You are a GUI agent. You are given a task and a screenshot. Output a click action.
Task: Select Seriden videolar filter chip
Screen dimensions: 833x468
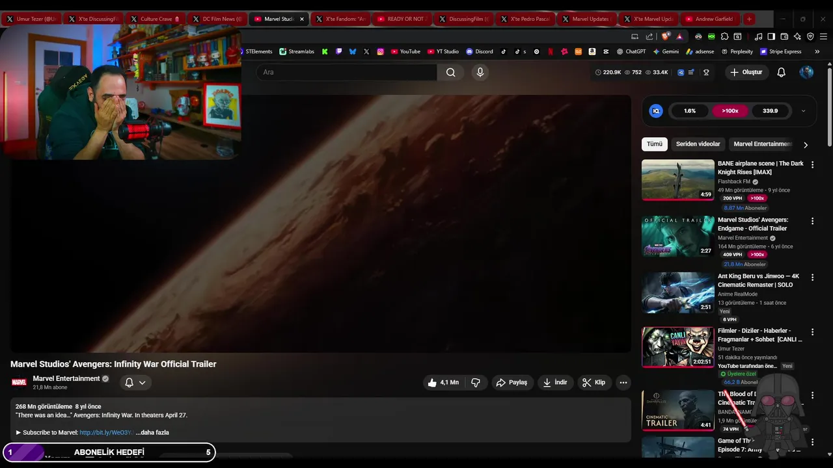[698, 144]
